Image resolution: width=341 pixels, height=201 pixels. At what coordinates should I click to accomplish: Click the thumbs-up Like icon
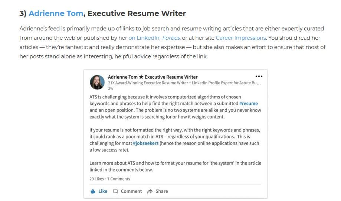(93, 191)
